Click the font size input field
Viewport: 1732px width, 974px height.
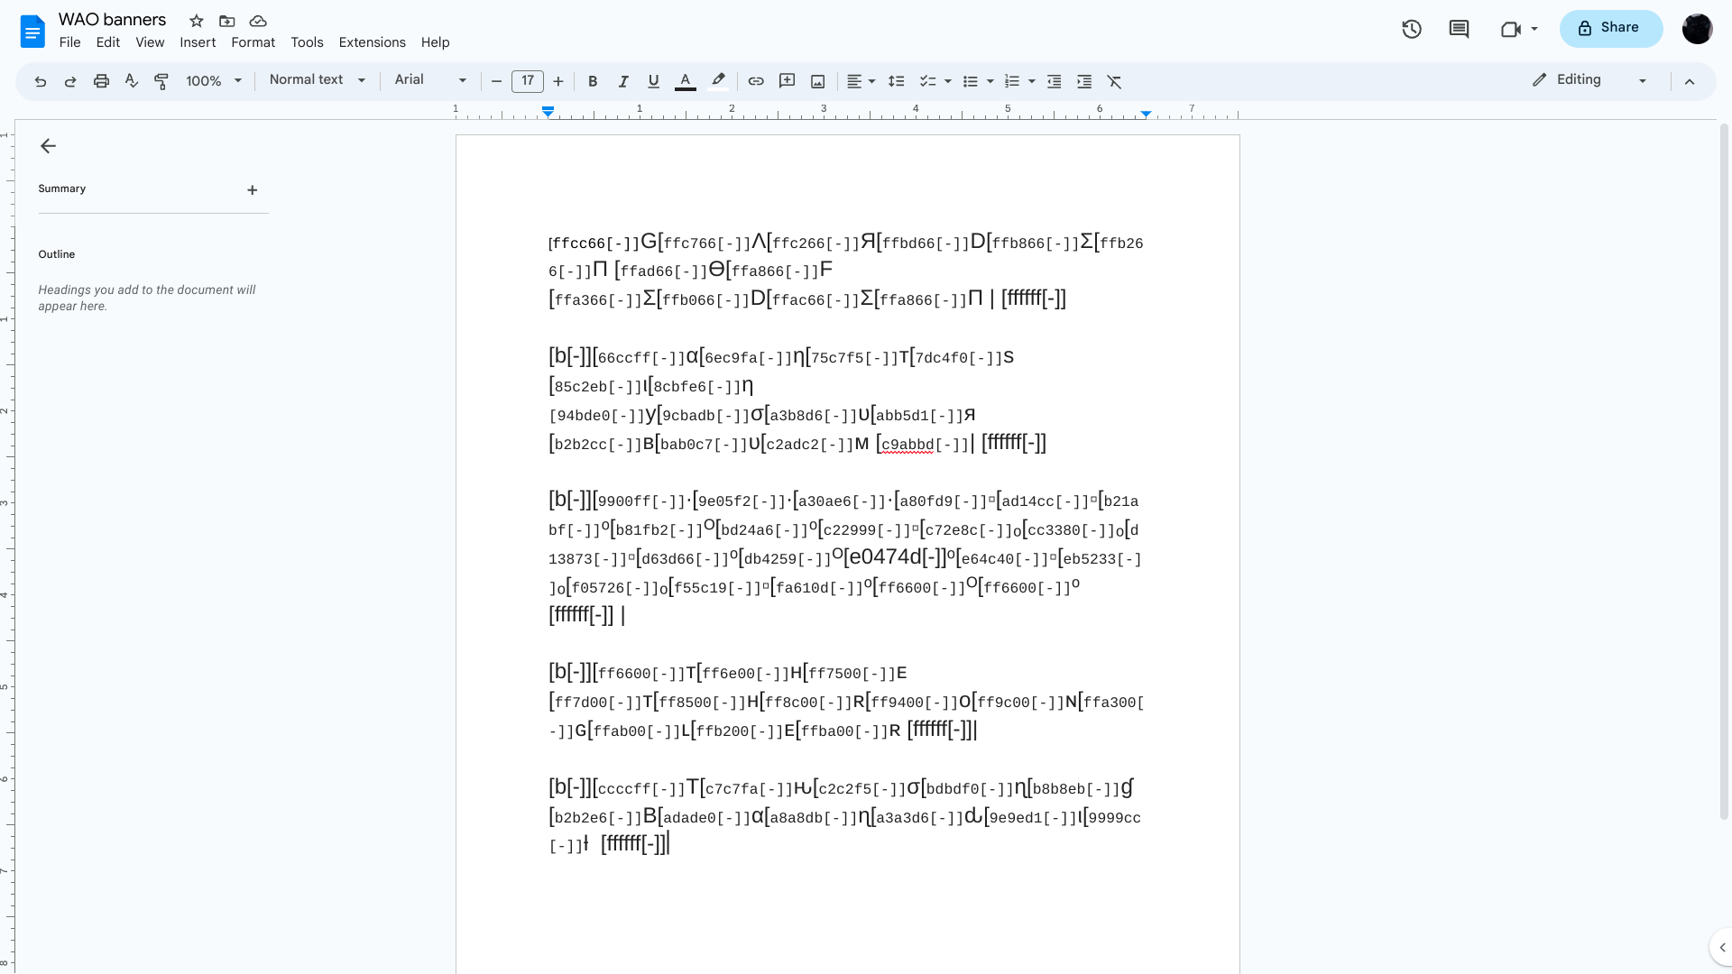coord(528,81)
